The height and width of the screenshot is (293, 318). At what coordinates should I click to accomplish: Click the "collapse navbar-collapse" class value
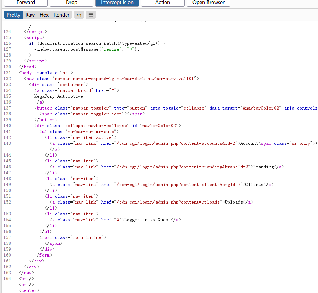tap(96, 126)
